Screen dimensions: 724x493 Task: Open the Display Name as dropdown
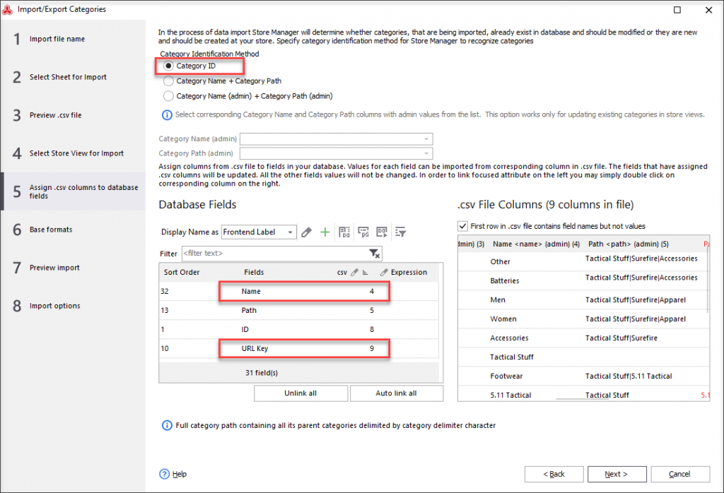259,232
